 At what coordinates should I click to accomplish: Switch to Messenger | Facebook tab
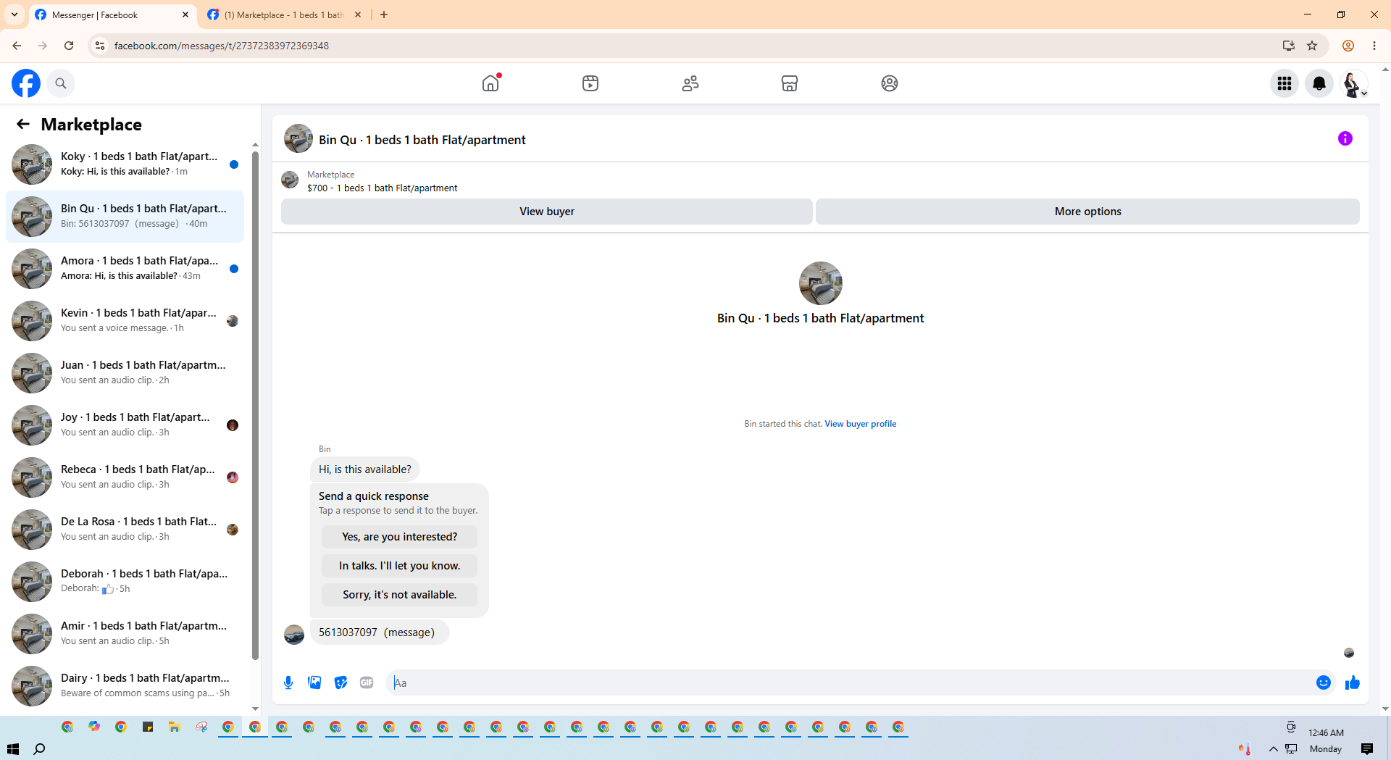point(112,14)
